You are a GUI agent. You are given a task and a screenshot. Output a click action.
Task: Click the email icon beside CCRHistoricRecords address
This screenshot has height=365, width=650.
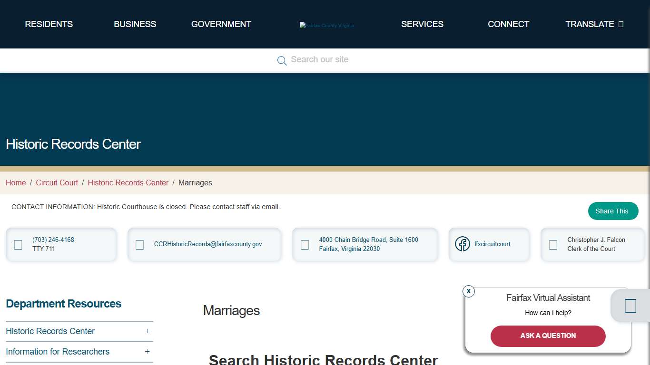(x=140, y=245)
